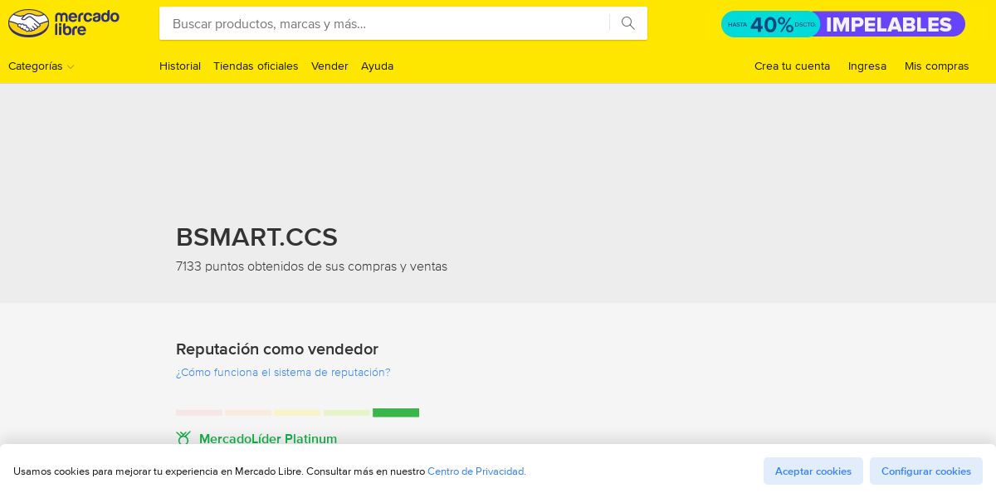Click the Mercado Libre logo
Screen dimensions: 996x498
(64, 23)
